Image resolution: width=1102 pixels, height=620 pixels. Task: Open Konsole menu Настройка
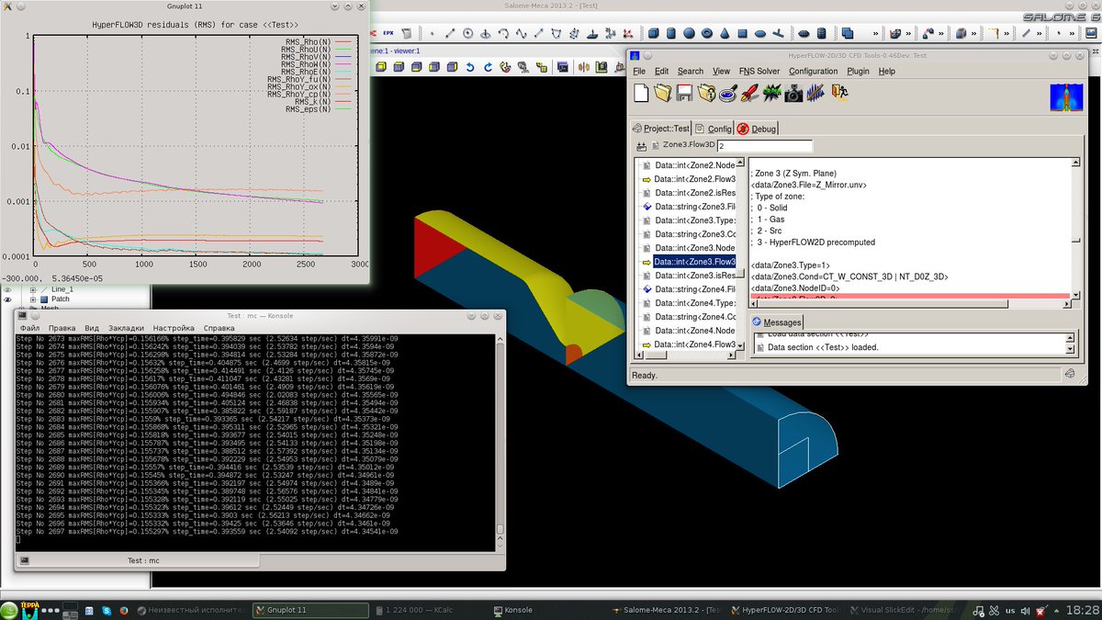[x=174, y=328]
